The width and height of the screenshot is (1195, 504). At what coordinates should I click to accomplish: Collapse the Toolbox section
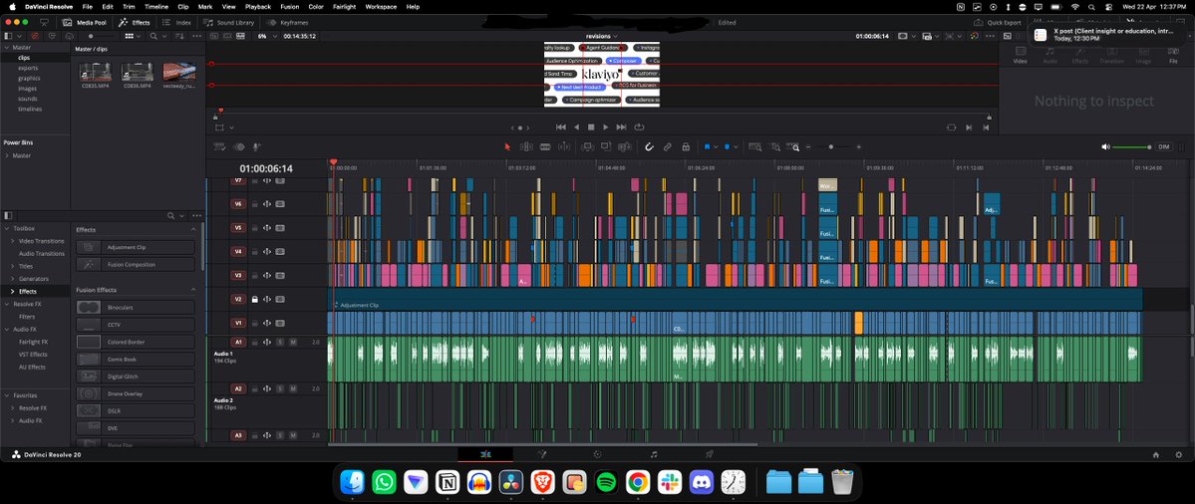7,228
